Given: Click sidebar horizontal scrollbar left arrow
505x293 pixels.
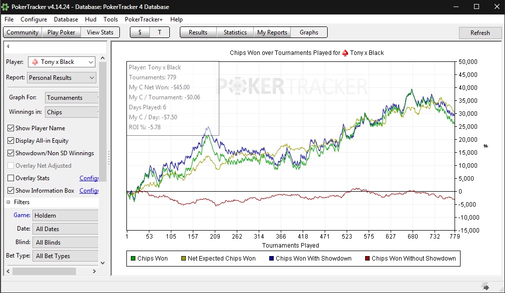Looking at the screenshot, I should tap(8, 272).
